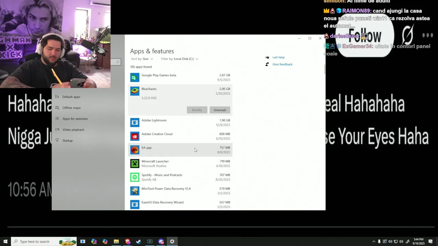Screen dimensions: 438x246
Task: Open Task View on the taskbar
Action: tap(83, 242)
